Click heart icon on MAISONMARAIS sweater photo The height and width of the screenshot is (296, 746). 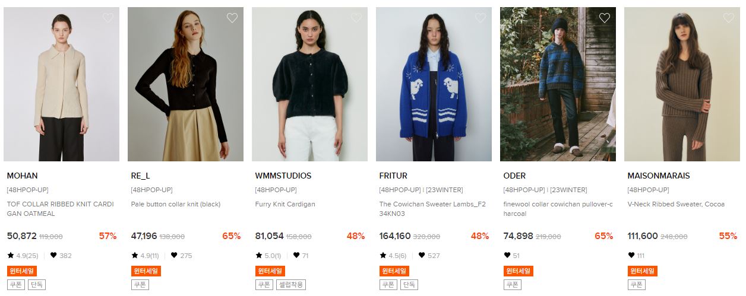[x=729, y=18]
